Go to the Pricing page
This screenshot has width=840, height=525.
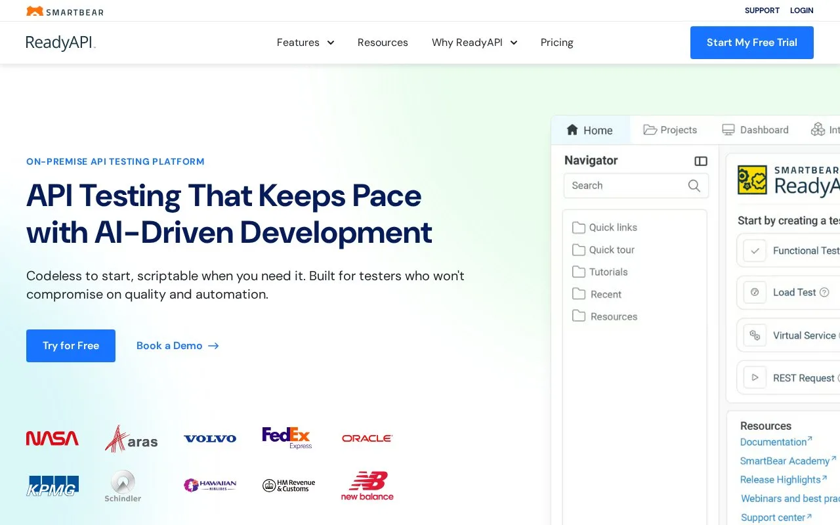[557, 43]
